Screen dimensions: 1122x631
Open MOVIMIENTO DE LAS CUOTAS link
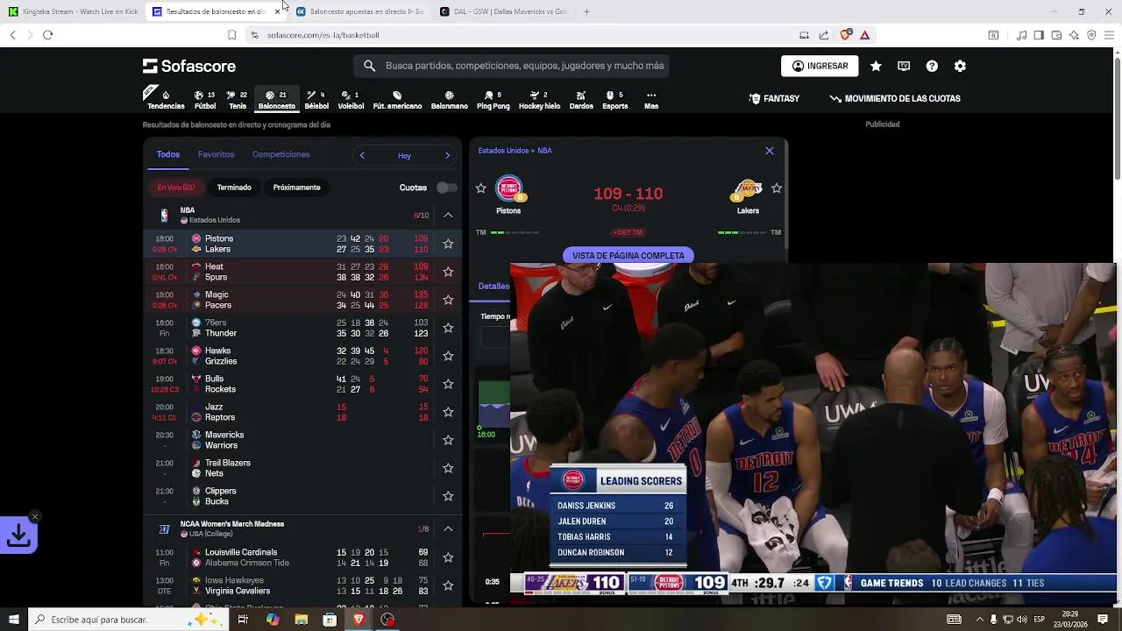895,99
